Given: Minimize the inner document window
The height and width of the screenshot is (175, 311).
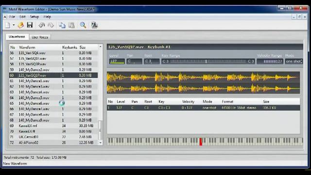Looking at the screenshot, I should [x=294, y=17].
